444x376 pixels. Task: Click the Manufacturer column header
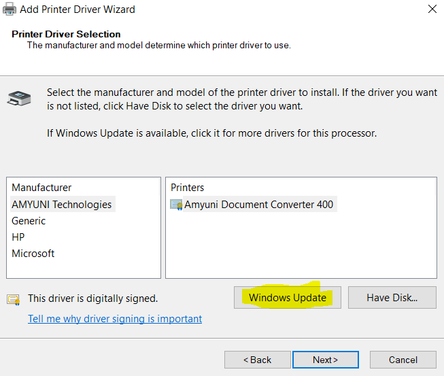pos(41,188)
